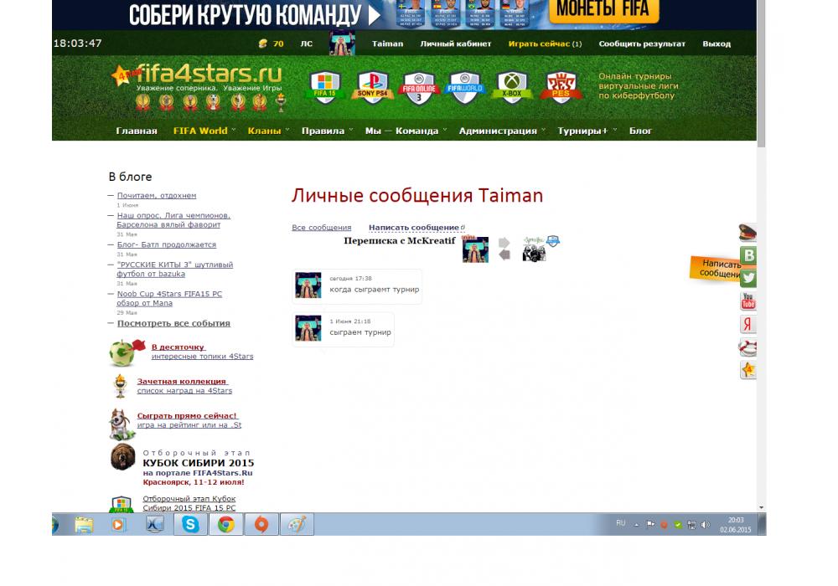The width and height of the screenshot is (838, 586).
Task: Open the FIFA World shield badge
Action: [464, 88]
